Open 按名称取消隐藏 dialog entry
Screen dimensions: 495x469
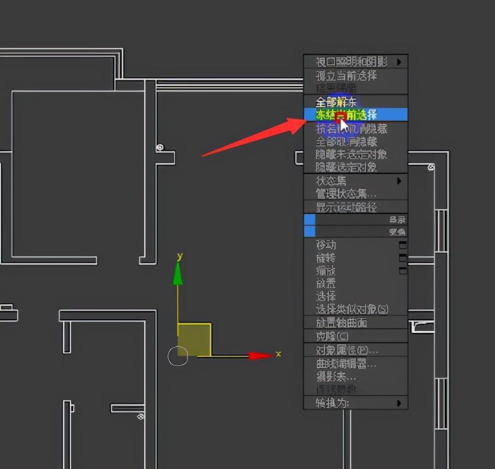(349, 129)
